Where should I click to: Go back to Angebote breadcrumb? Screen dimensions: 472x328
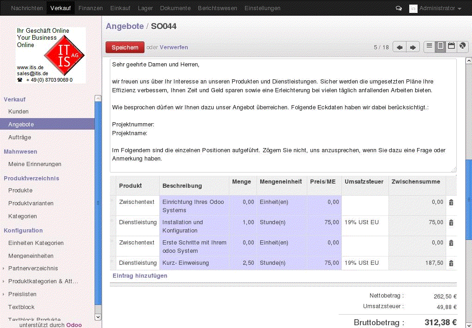click(125, 26)
